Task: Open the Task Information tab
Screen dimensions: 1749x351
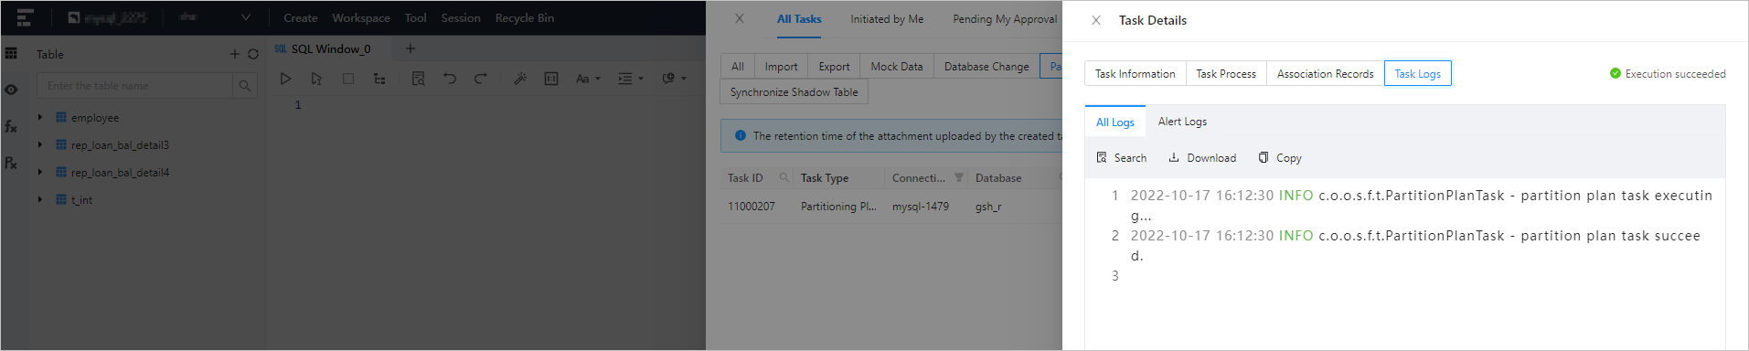Action: (x=1135, y=74)
